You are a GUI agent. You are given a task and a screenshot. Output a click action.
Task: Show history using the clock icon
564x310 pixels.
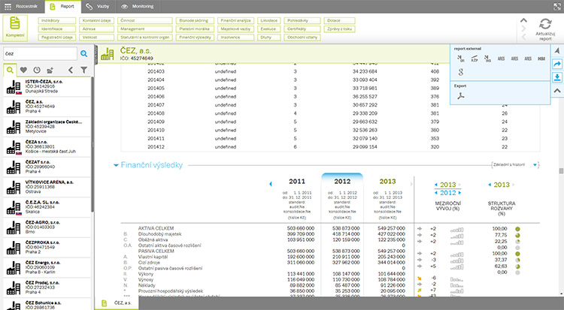pos(37,70)
